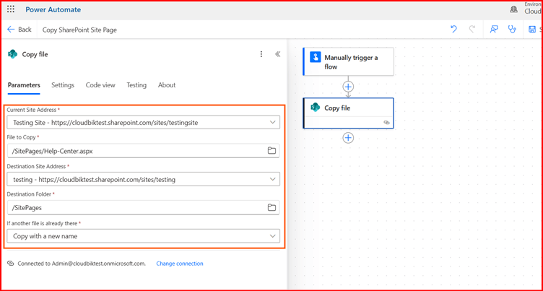Select the Manually trigger a flow card
The height and width of the screenshot is (291, 543).
pyautogui.click(x=348, y=61)
